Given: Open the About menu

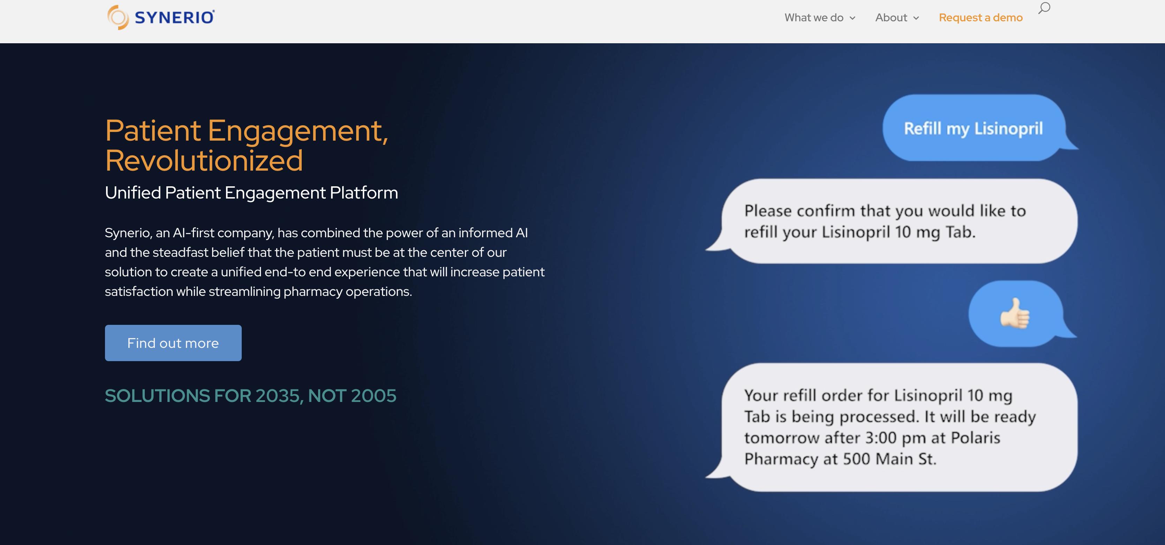Looking at the screenshot, I should 897,18.
